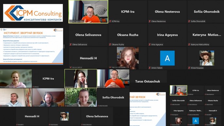Image resolution: width=224 pixels, height=126 pixels.
Task: Select video of orange-shirt man with clasped hands
Action: pos(113,79)
